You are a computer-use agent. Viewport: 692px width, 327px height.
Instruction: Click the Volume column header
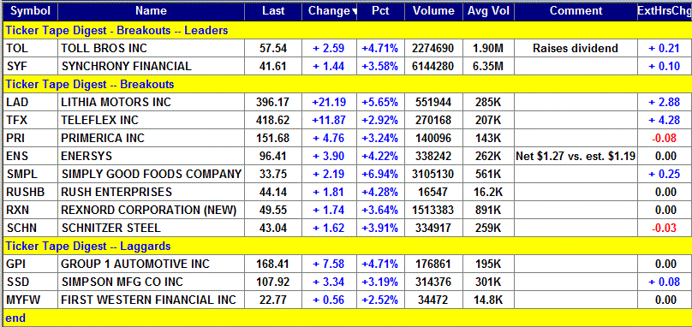point(433,11)
